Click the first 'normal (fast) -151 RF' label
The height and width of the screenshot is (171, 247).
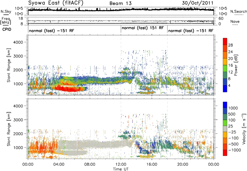[x=51, y=31]
